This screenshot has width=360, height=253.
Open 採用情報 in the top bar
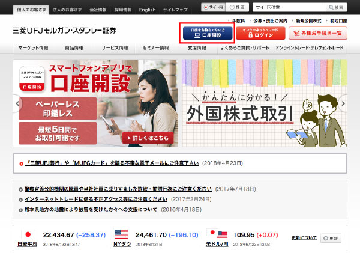coord(123,10)
